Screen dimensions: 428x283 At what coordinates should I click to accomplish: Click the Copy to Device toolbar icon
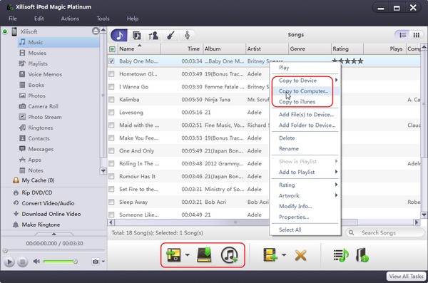coord(174,255)
